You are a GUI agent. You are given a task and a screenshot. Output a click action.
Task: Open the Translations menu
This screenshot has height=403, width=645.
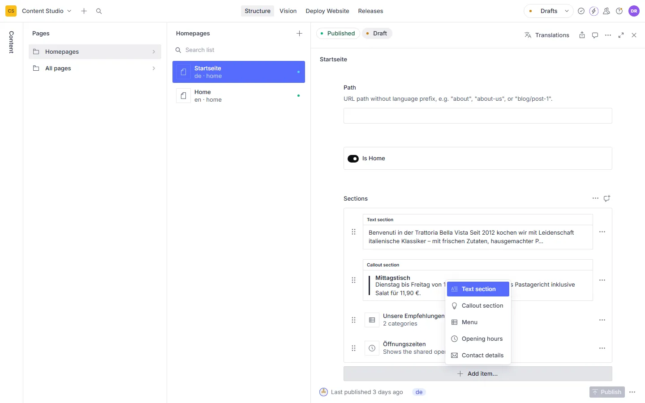coord(547,35)
